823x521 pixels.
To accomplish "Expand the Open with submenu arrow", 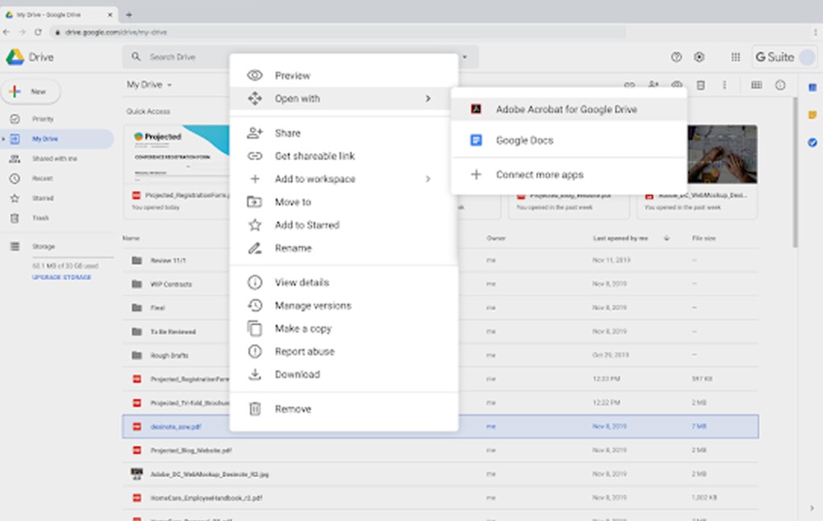I will point(428,98).
